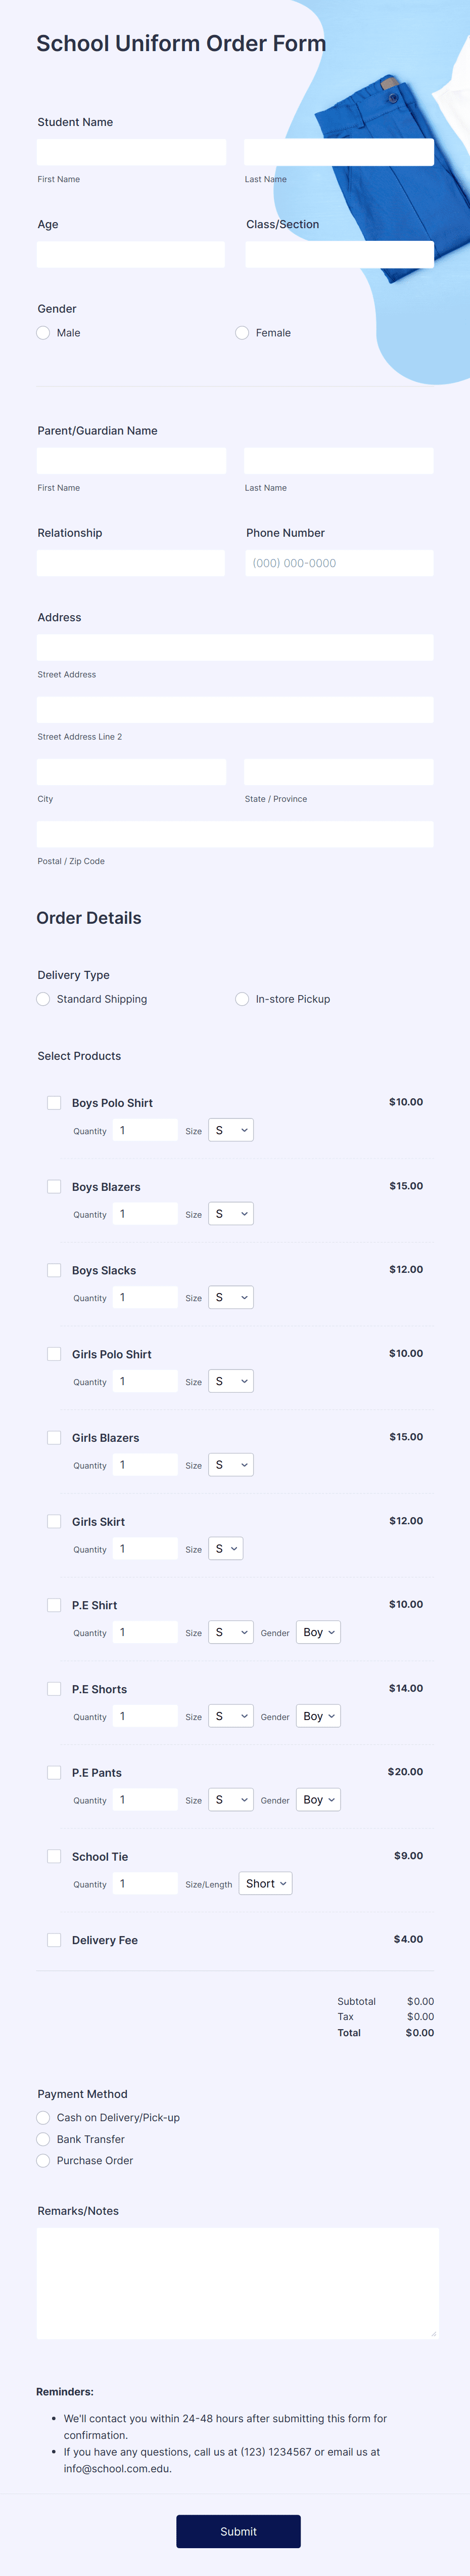
Task: Click the Submit button
Action: tap(238, 2531)
